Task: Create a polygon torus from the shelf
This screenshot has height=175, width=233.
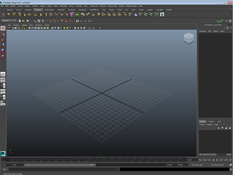Action: pyautogui.click(x=35, y=15)
